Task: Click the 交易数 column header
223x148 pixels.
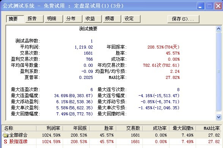Action: (x=130, y=128)
